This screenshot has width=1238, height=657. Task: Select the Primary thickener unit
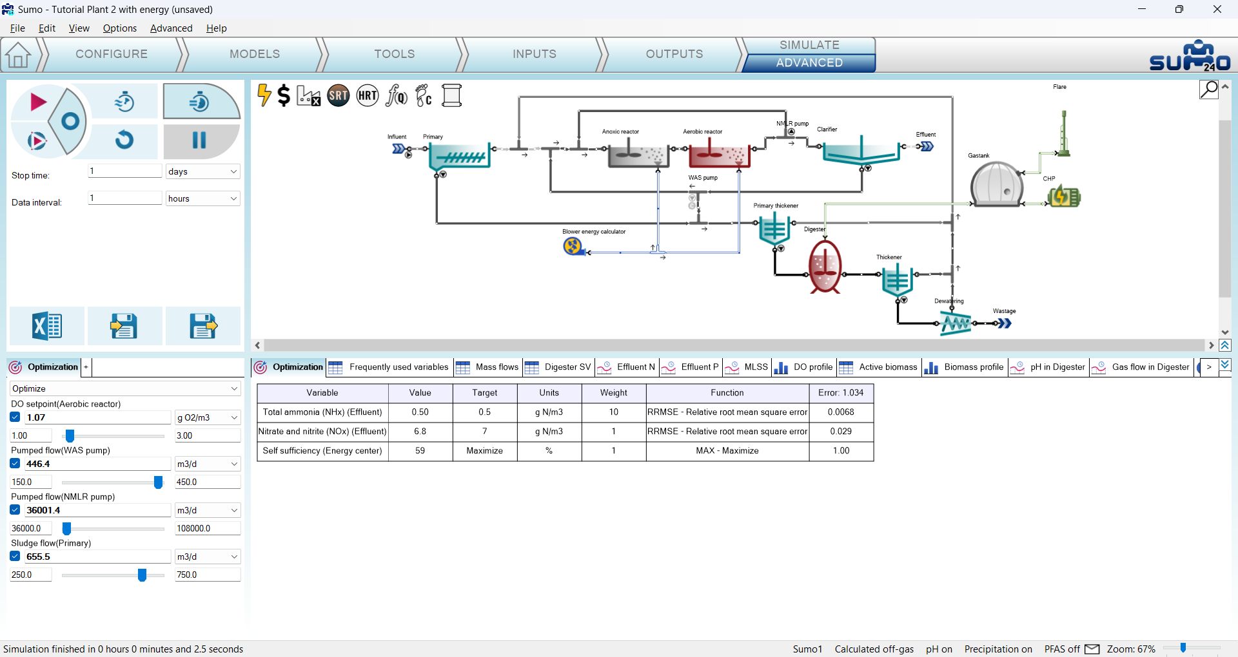click(x=774, y=229)
